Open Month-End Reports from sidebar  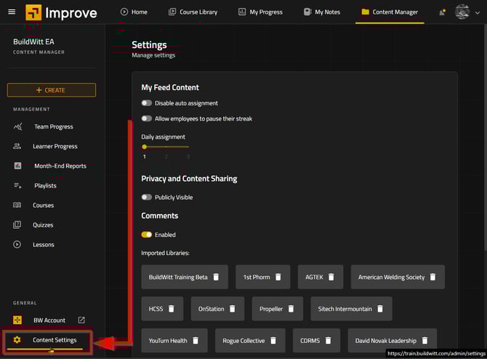60,166
